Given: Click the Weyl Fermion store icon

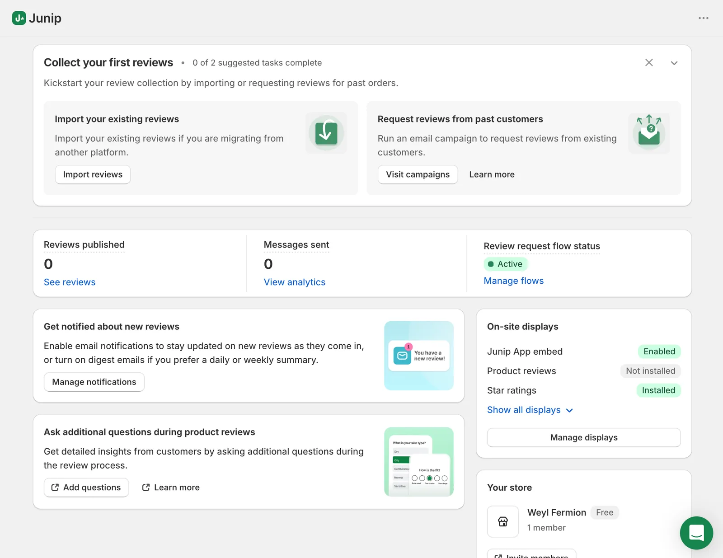Looking at the screenshot, I should pyautogui.click(x=503, y=521).
